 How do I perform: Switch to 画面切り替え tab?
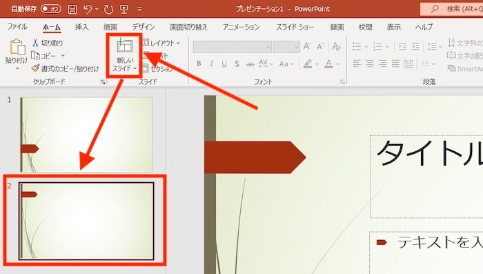pyautogui.click(x=188, y=27)
